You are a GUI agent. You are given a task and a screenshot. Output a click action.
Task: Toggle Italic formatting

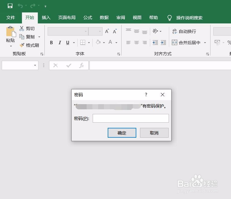point(60,43)
